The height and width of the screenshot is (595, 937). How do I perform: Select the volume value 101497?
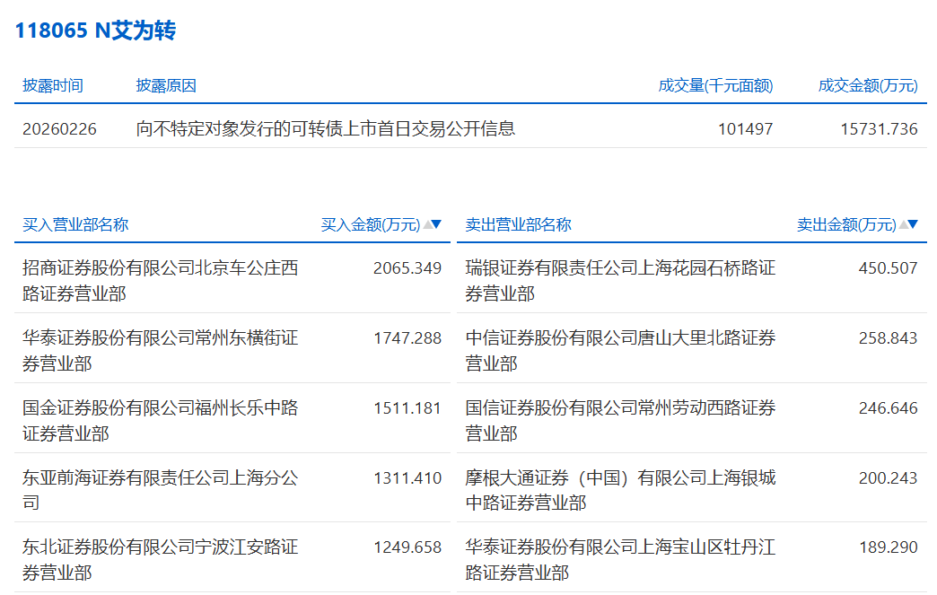[x=745, y=129]
